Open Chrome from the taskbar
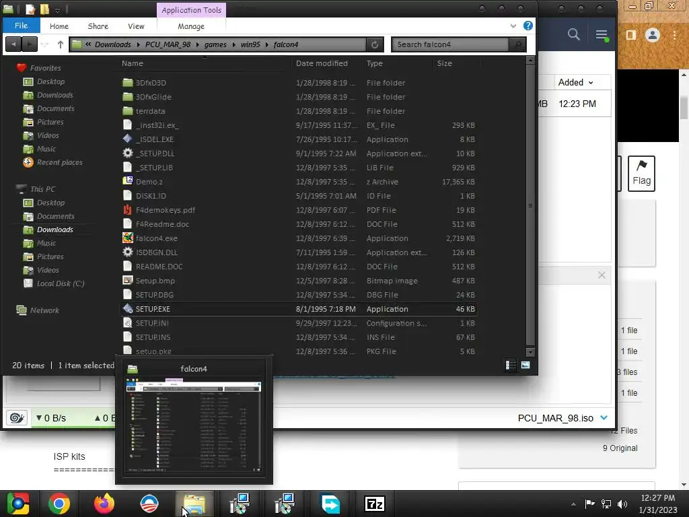 pos(59,504)
